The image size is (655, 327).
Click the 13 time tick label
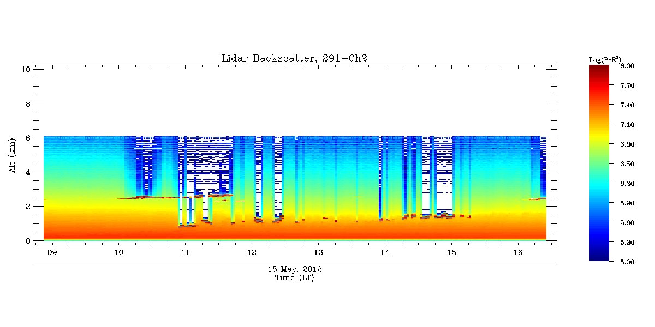[x=319, y=253]
